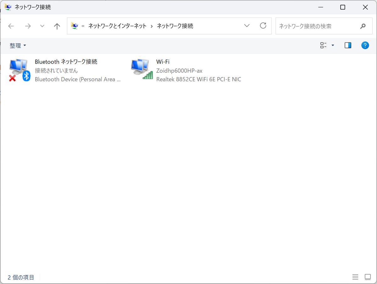Click the change view layout icon
Image resolution: width=377 pixels, height=284 pixels.
(323, 46)
